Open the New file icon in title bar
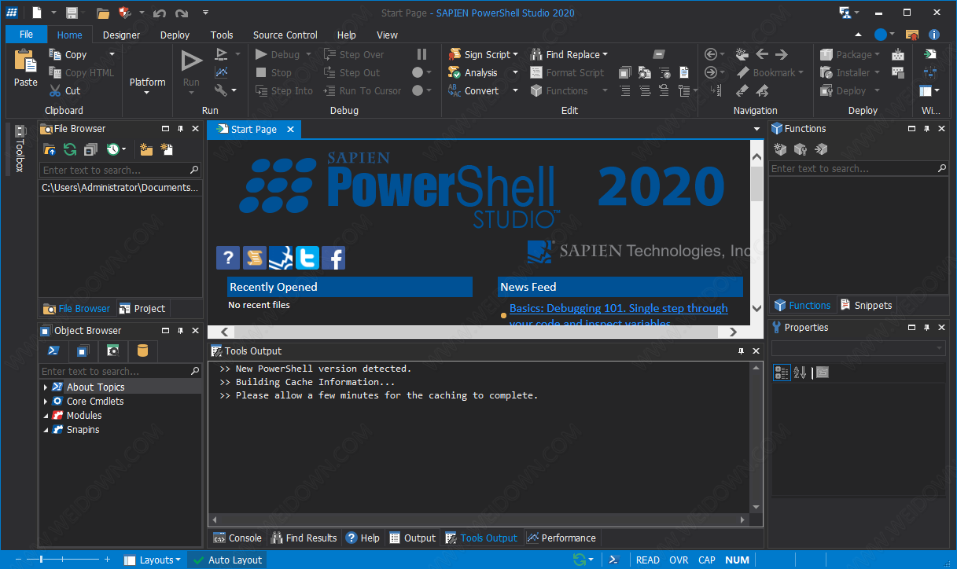 point(37,13)
